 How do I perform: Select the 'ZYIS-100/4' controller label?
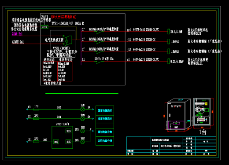(x=63, y=124)
